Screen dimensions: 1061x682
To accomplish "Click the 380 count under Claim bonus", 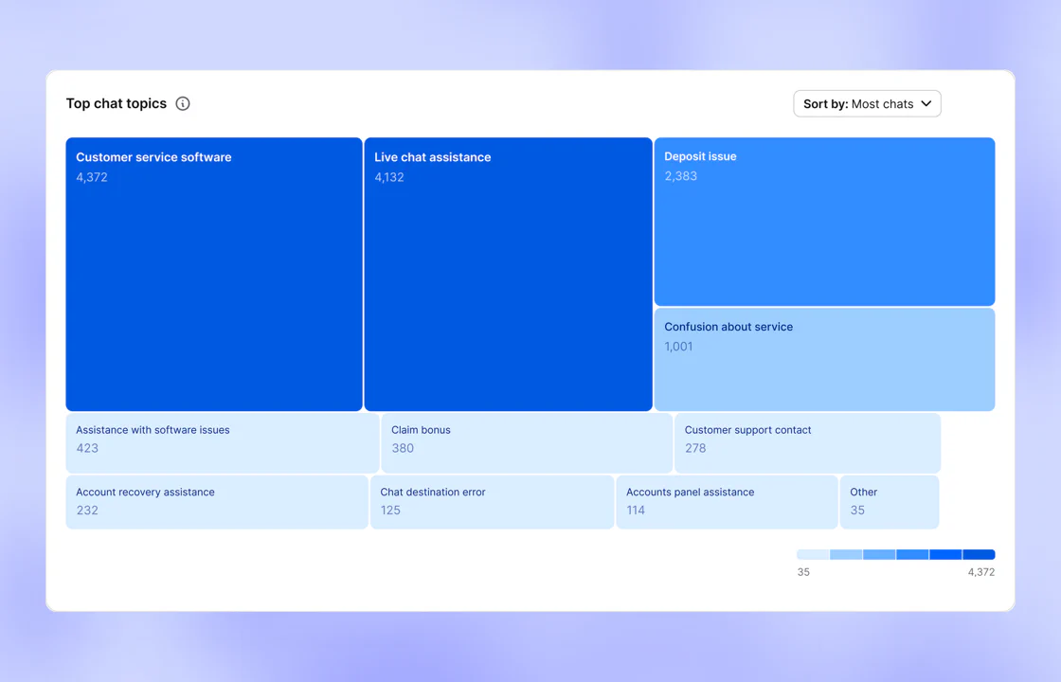I will [402, 448].
